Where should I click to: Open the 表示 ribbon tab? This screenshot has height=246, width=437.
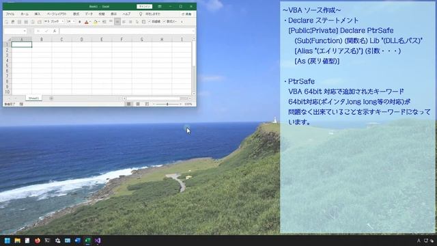tap(114, 14)
